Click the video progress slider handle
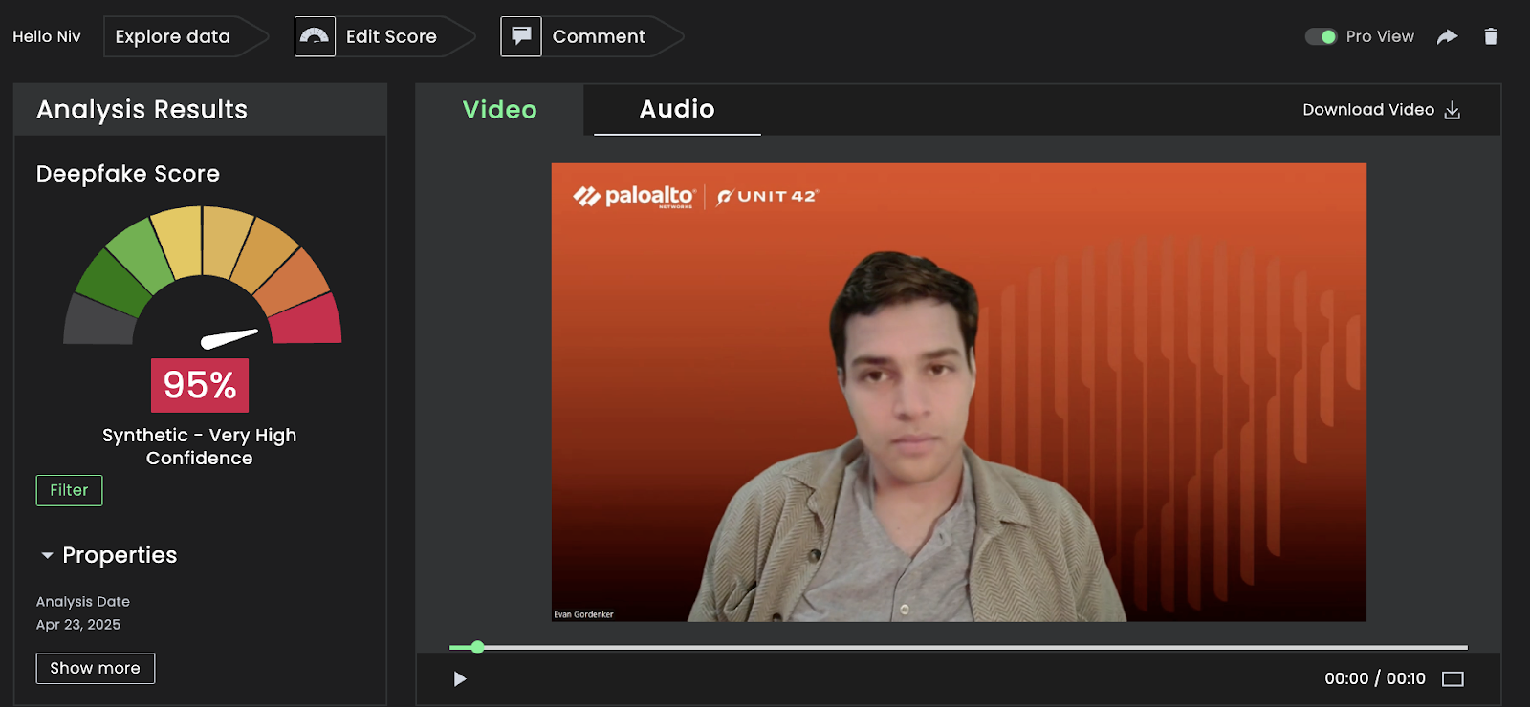 (x=477, y=647)
